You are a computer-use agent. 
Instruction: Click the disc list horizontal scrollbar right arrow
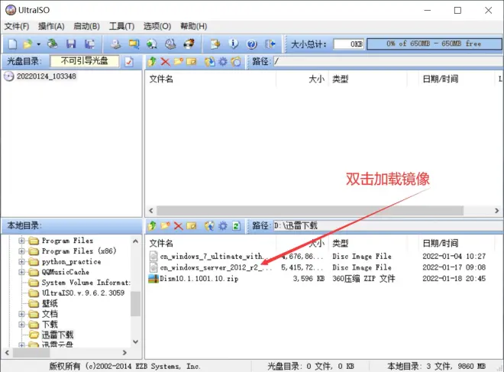[496, 211]
